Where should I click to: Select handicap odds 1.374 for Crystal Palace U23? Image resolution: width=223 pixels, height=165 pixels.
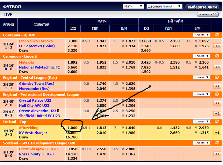[101, 100]
